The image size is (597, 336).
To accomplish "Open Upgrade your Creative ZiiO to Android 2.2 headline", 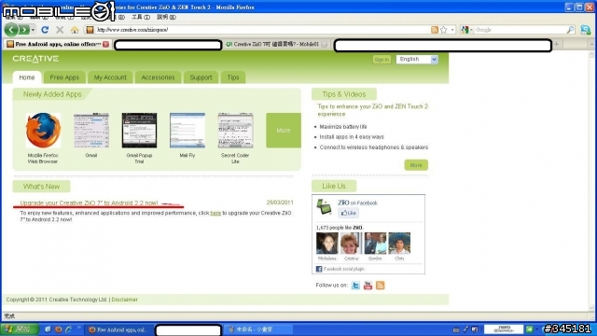I will tap(89, 203).
